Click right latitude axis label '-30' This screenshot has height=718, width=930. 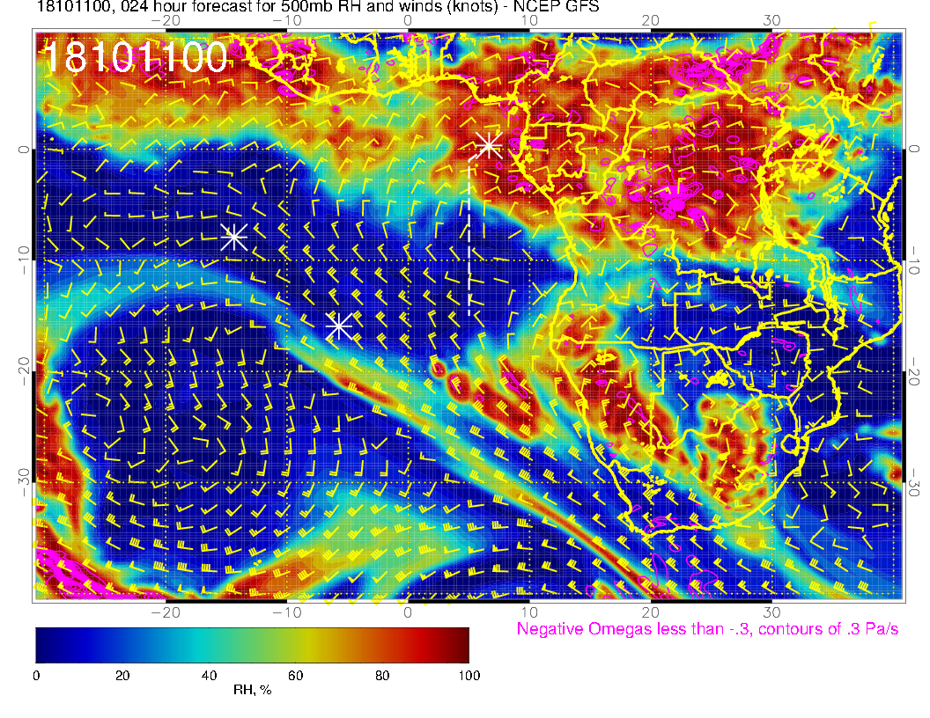click(x=914, y=483)
